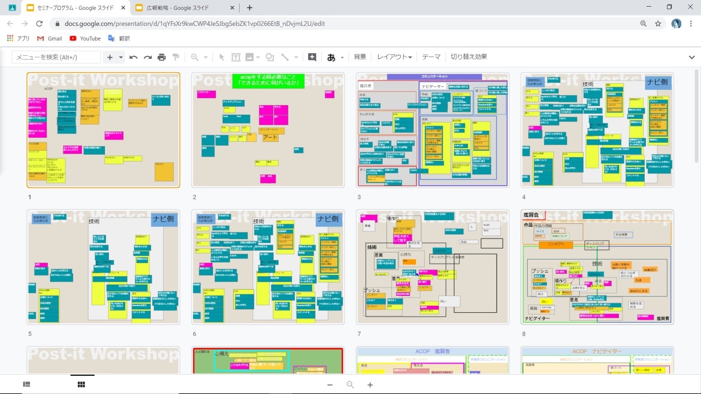Open the YouTube bookmark

85,38
